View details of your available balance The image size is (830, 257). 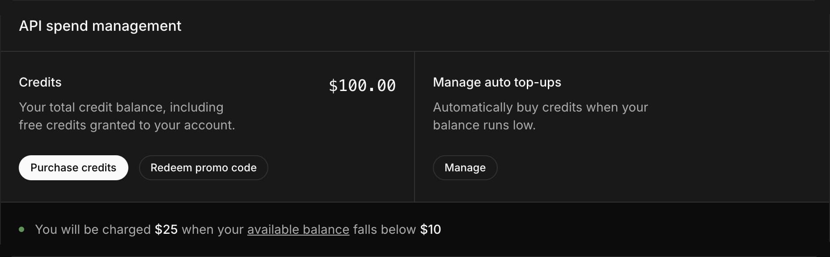(298, 229)
